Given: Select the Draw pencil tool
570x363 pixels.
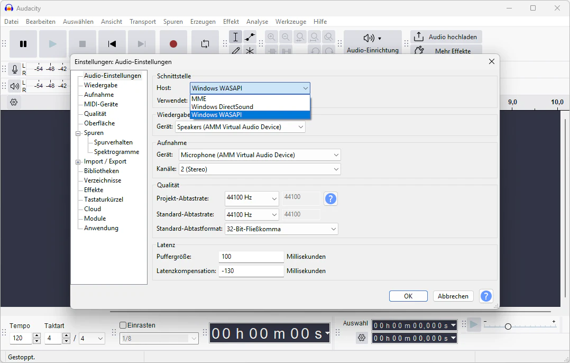Looking at the screenshot, I should (236, 51).
